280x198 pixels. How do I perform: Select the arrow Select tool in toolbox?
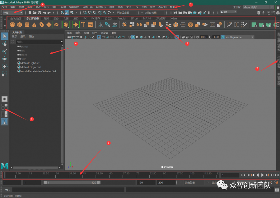pyautogui.click(x=5, y=36)
